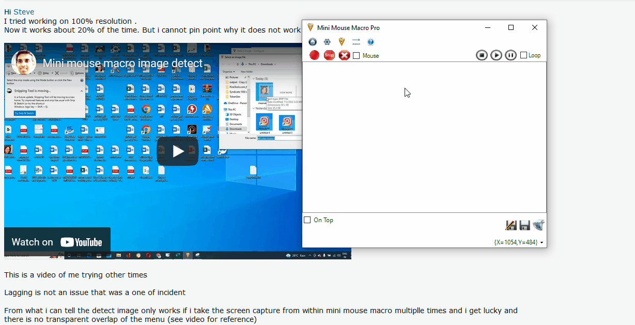Play the macro with the round play button
The width and height of the screenshot is (635, 325).
tap(496, 55)
